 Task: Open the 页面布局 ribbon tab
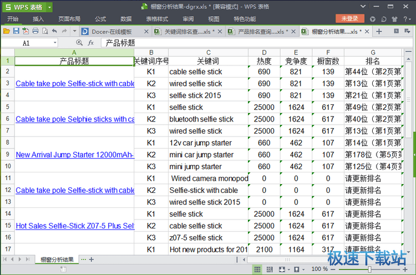[x=69, y=19]
